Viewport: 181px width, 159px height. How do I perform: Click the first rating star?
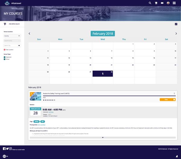click(44, 100)
